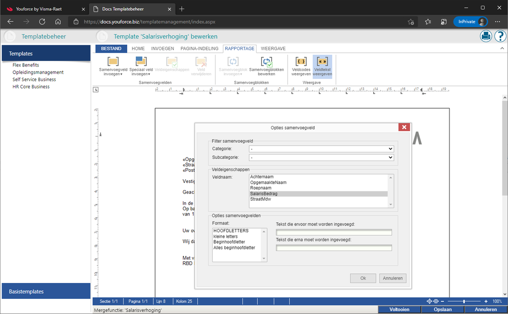This screenshot has width=508, height=314.
Task: Expand the Subcategorie dropdown
Action: click(x=321, y=158)
